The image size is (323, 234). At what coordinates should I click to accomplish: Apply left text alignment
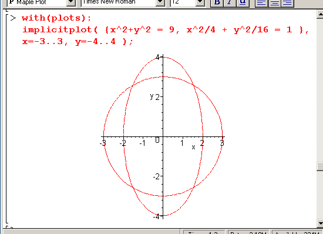tap(261, 3)
